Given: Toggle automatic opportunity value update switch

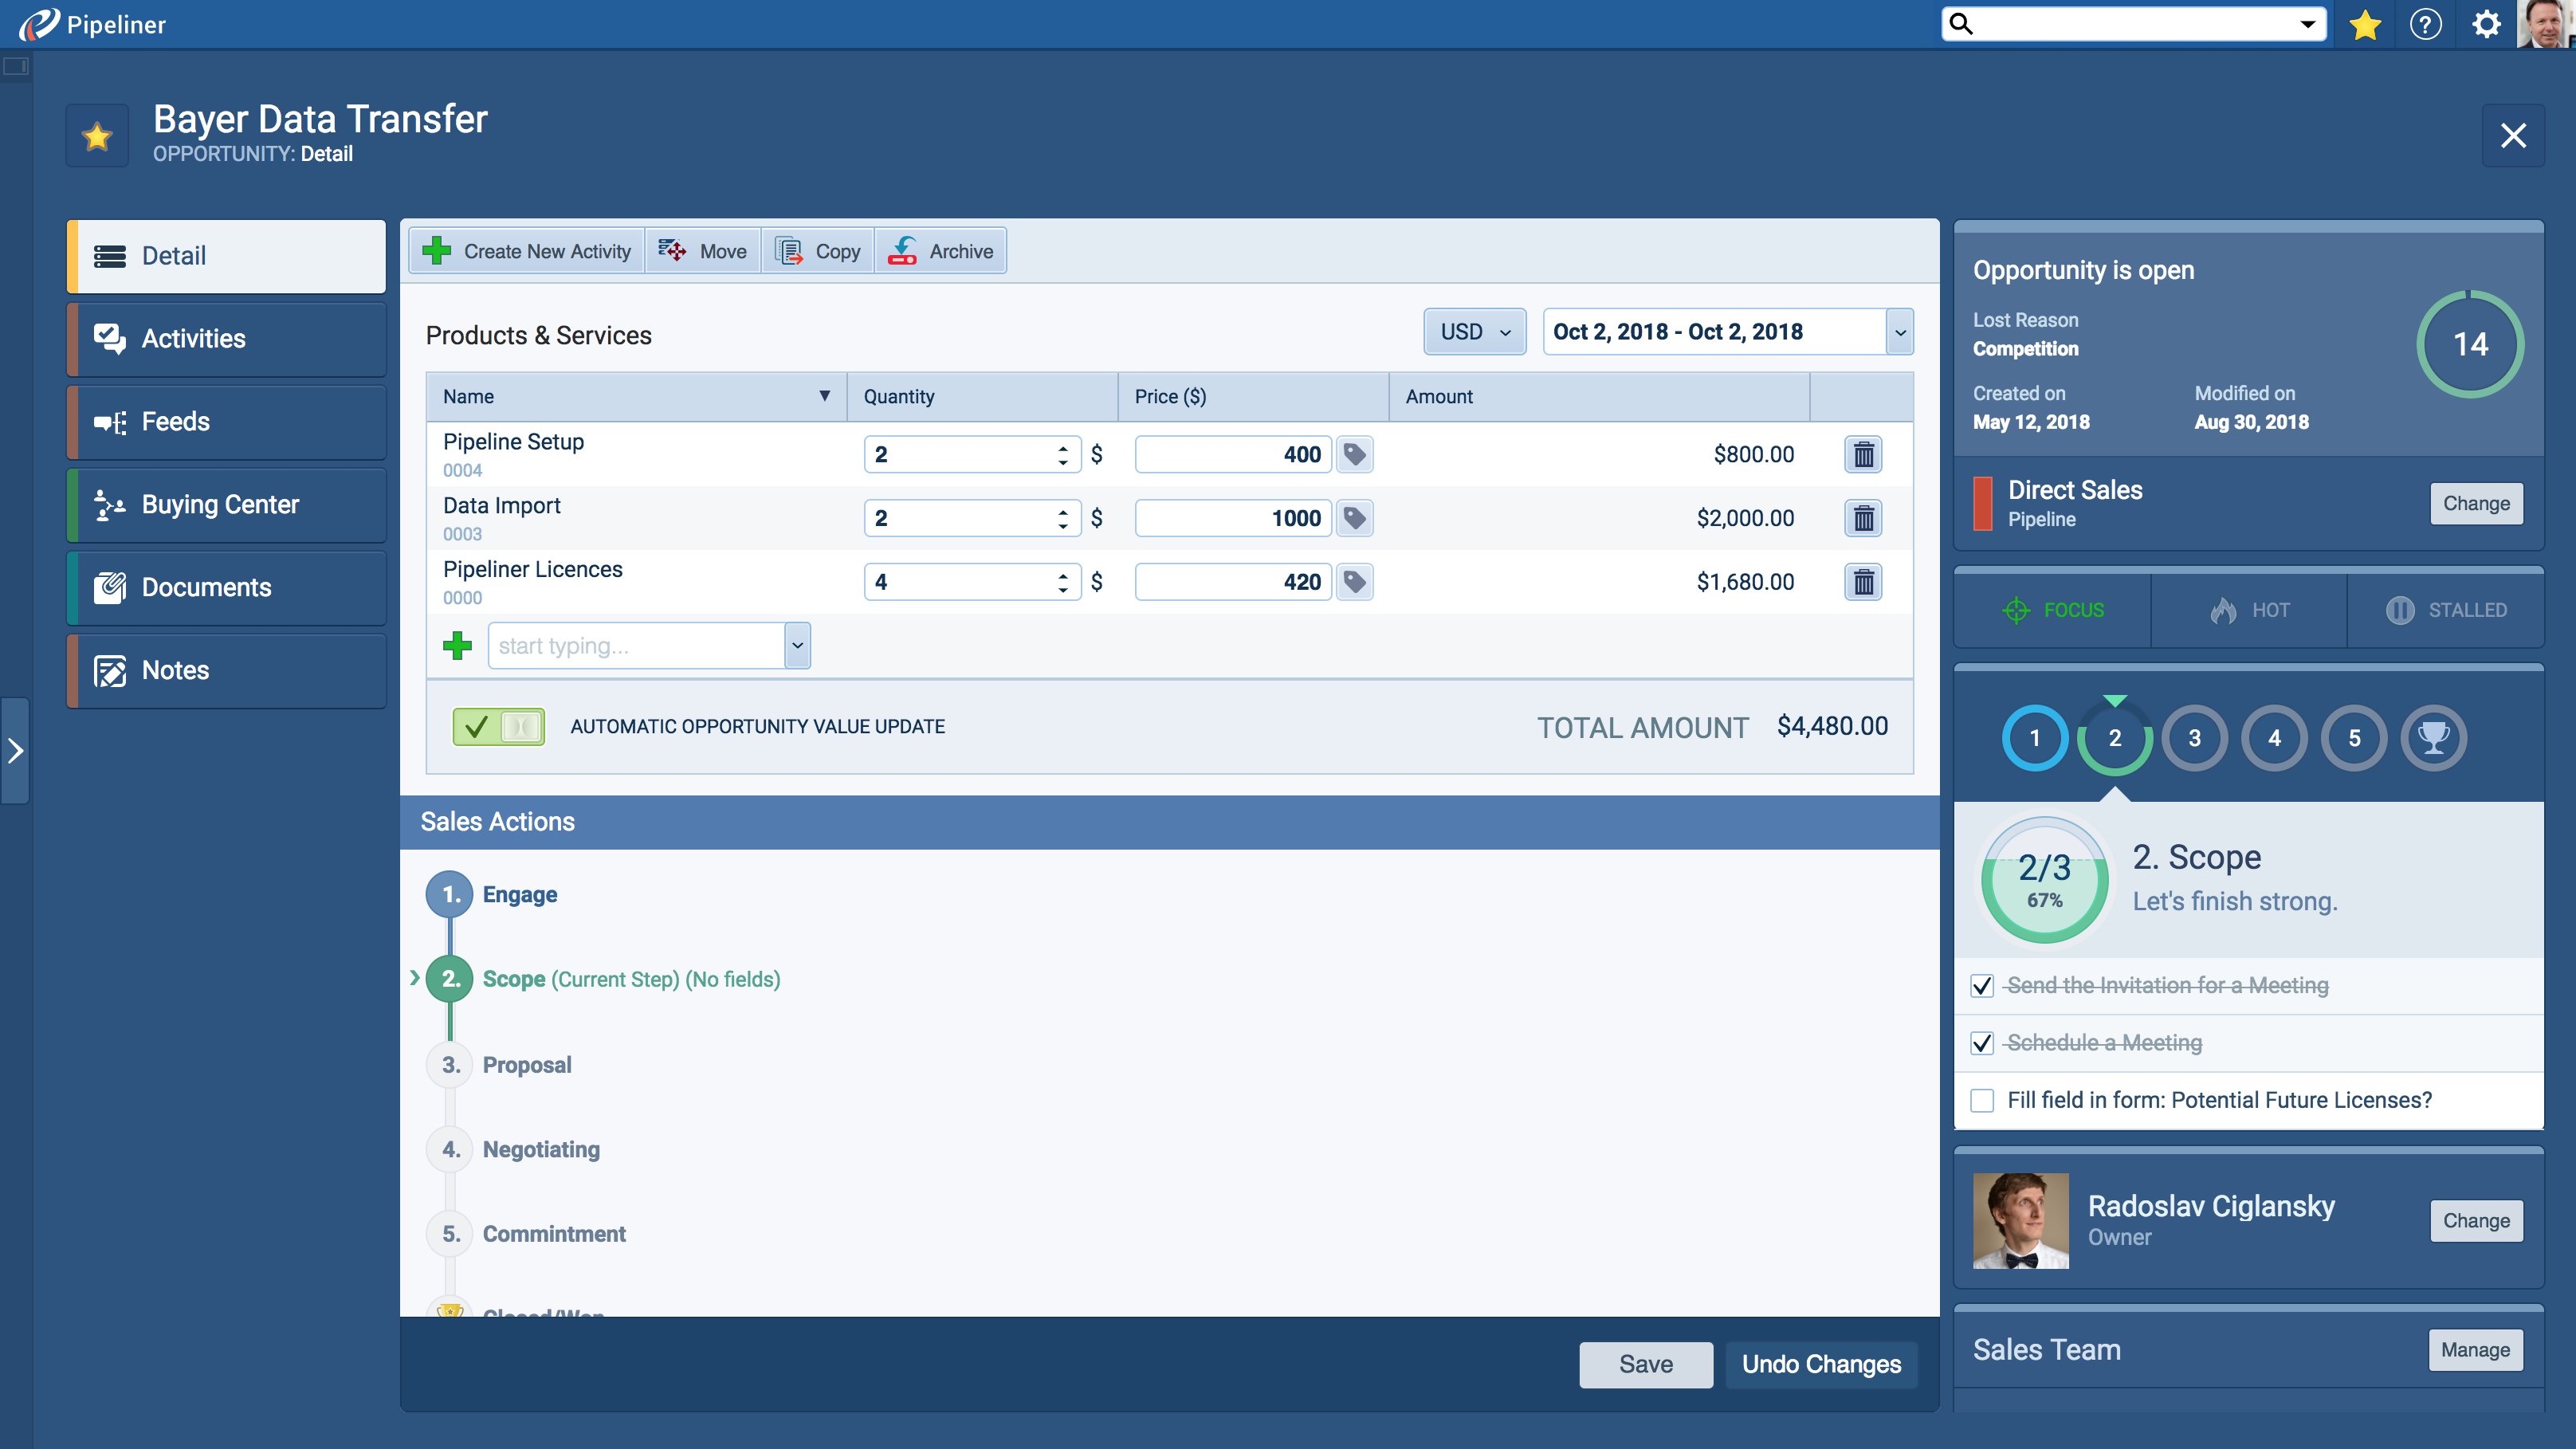Looking at the screenshot, I should (x=498, y=727).
